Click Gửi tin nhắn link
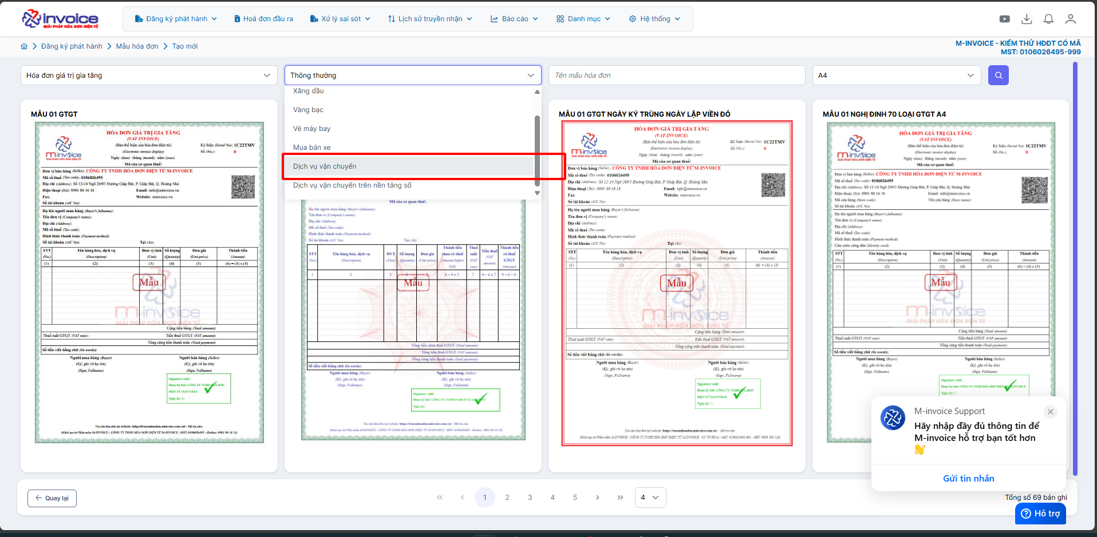Image resolution: width=1097 pixels, height=537 pixels. pyautogui.click(x=968, y=479)
